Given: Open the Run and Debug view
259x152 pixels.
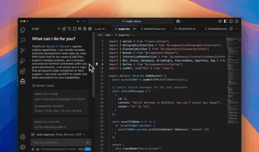Looking at the screenshot, I should (x=23, y=61).
